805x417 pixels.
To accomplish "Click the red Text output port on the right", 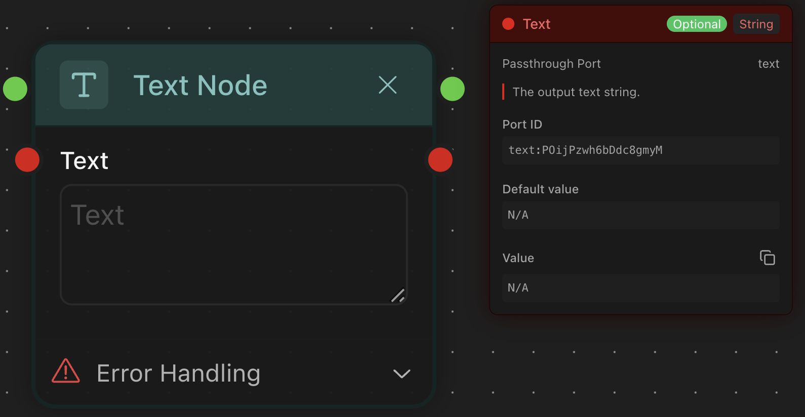I will point(440,160).
